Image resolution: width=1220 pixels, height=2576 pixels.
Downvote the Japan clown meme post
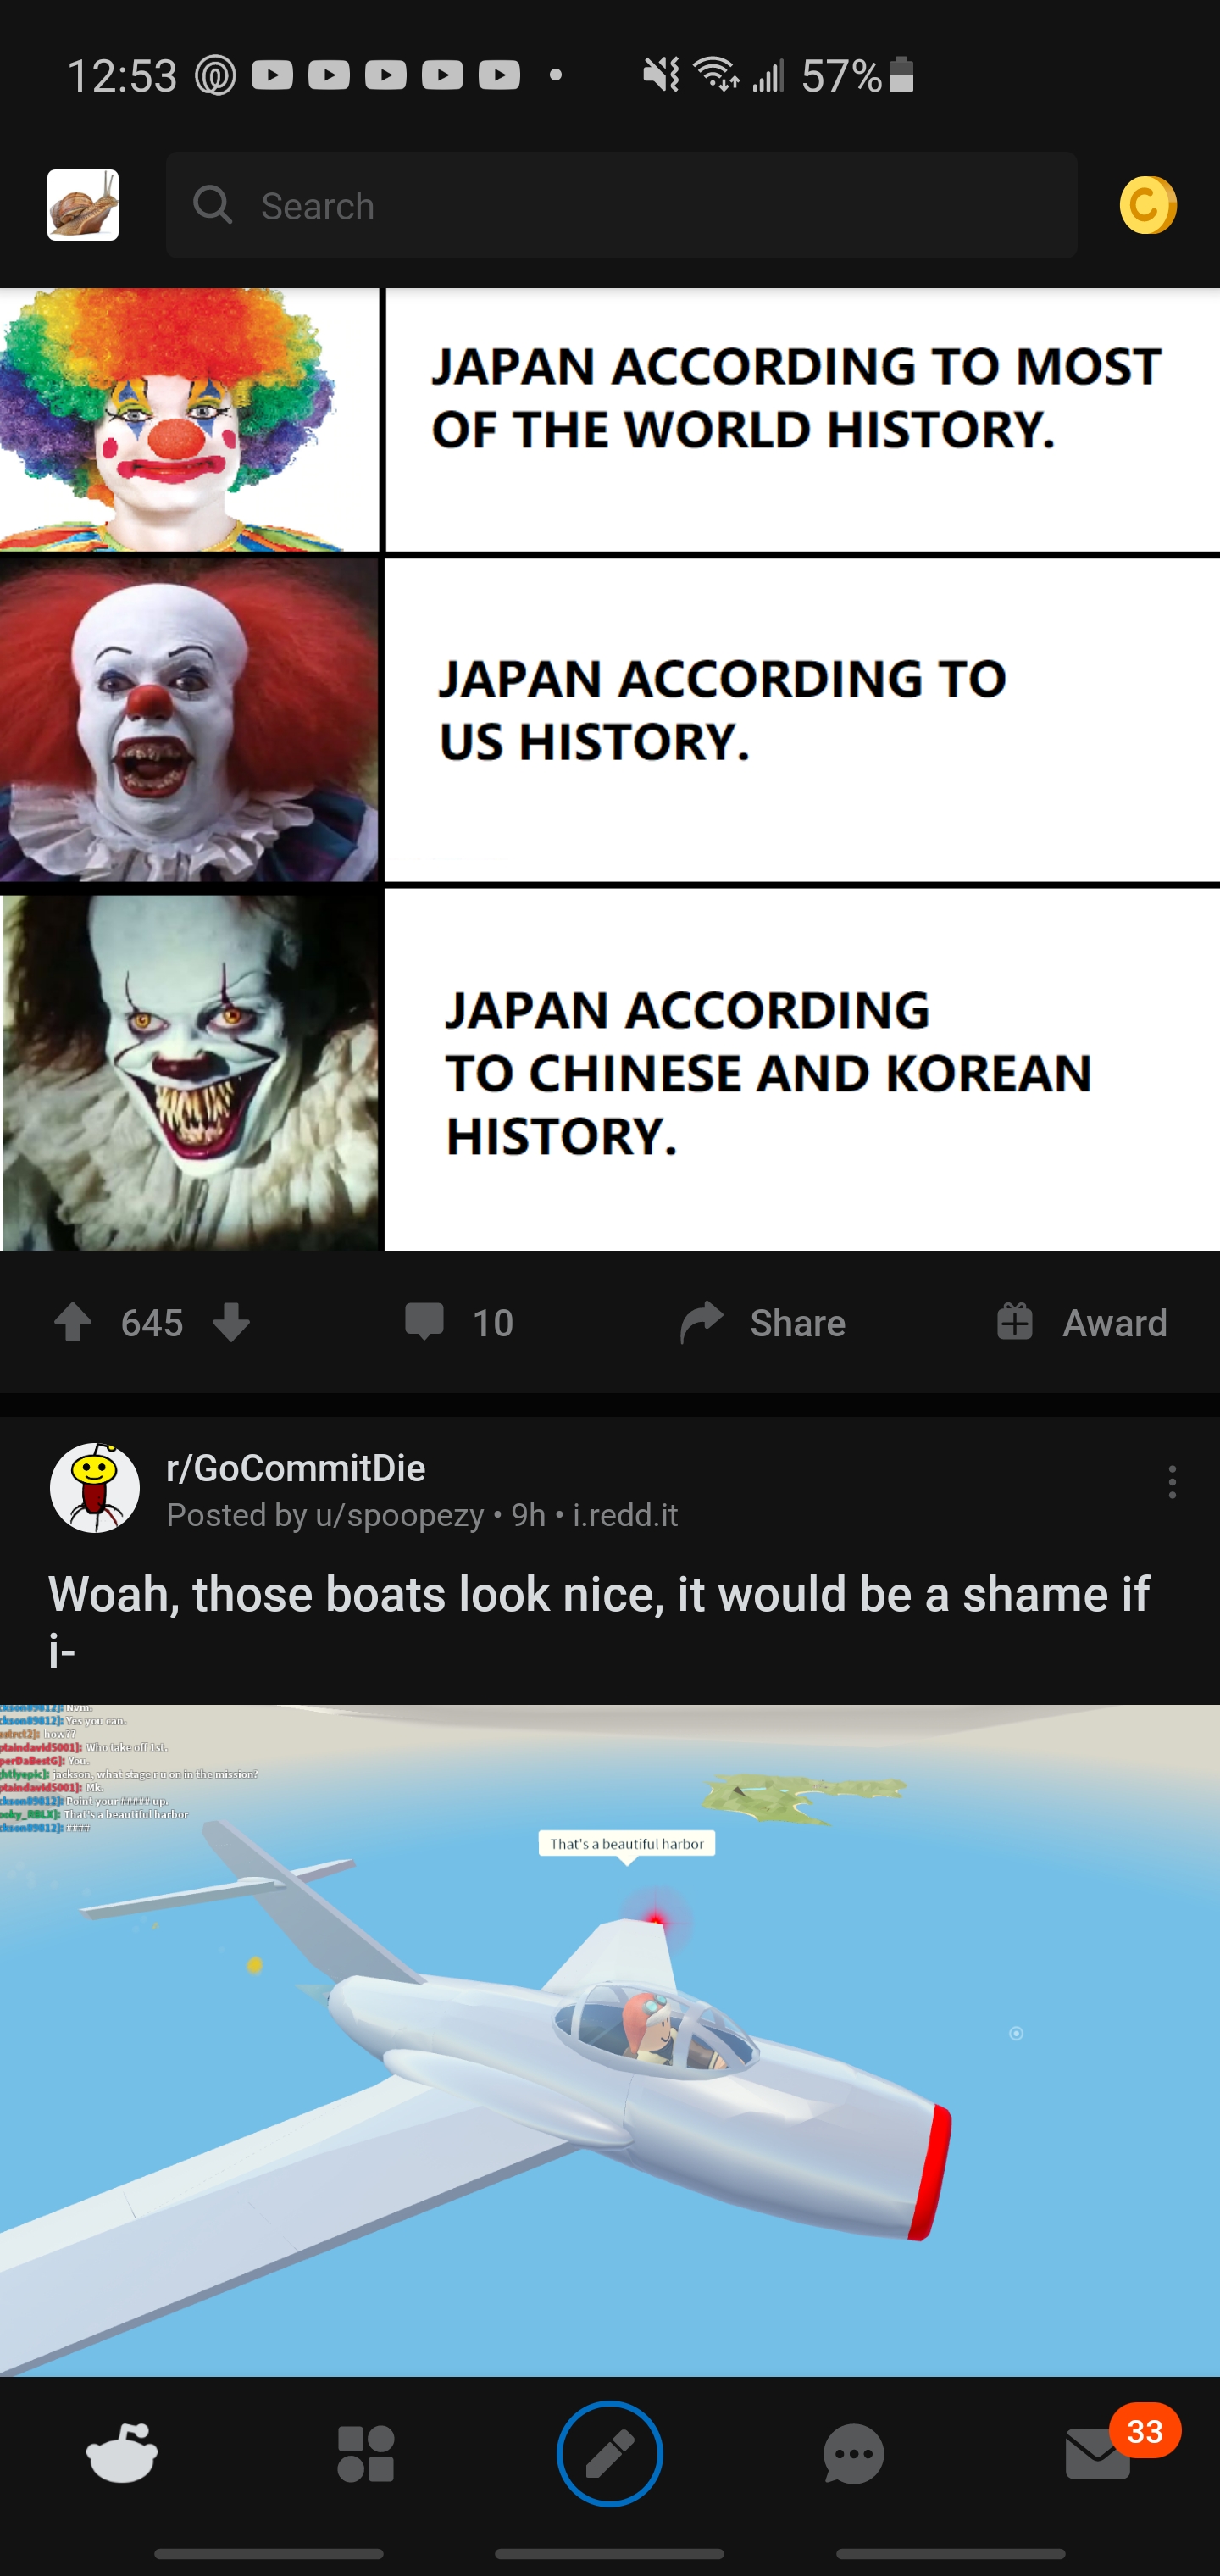click(231, 1322)
